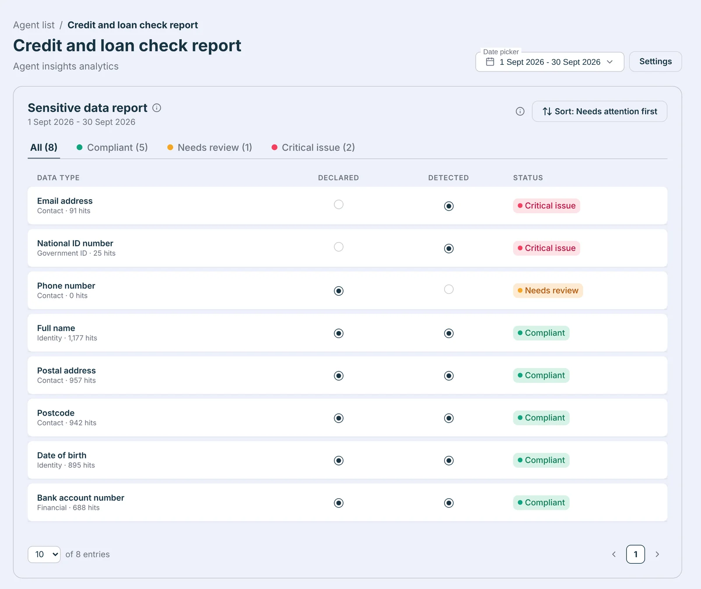Click the STATUS column header
Screen dimensions: 701x589
(528, 178)
